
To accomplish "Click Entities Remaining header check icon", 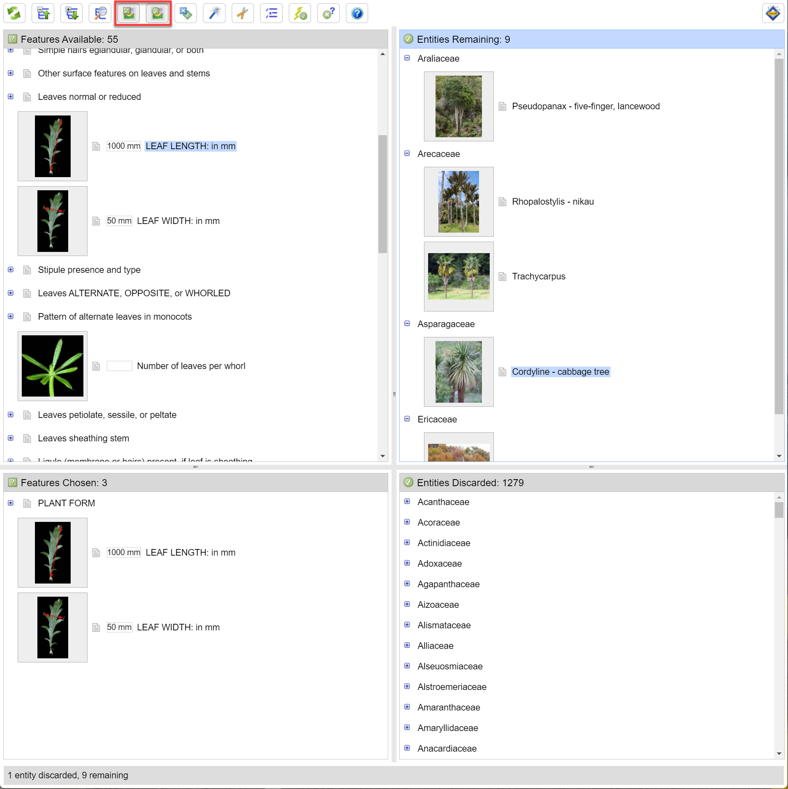I will tap(408, 39).
